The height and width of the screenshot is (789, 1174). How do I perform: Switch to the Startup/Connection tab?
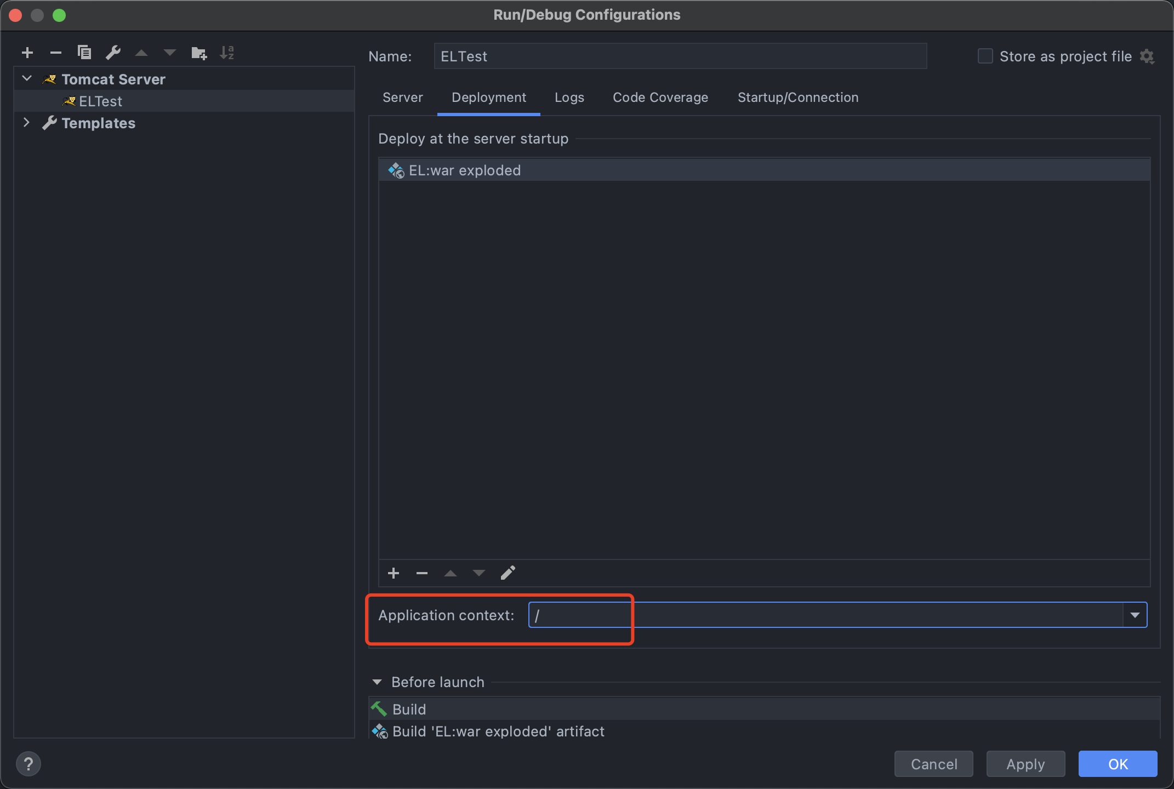(x=797, y=98)
